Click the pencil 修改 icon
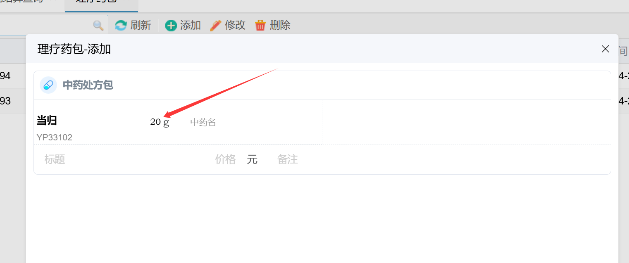Viewport: 629px width, 263px height. click(215, 26)
